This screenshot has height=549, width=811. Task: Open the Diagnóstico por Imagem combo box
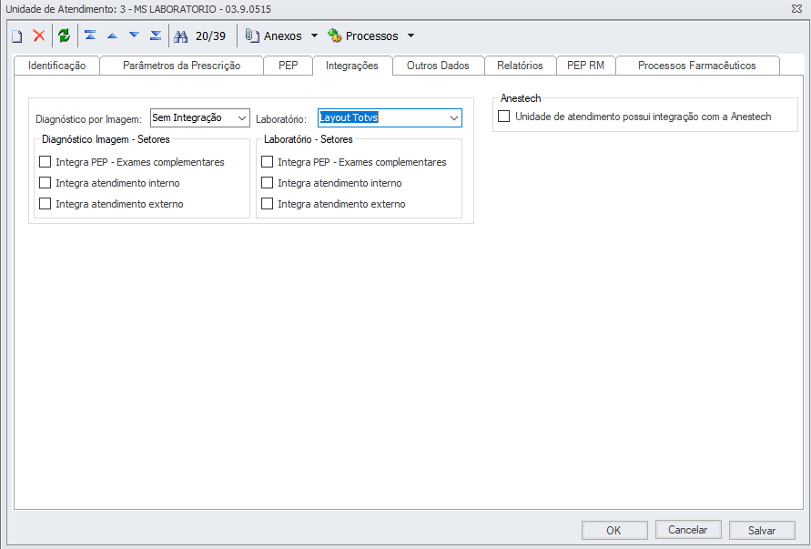pos(200,118)
